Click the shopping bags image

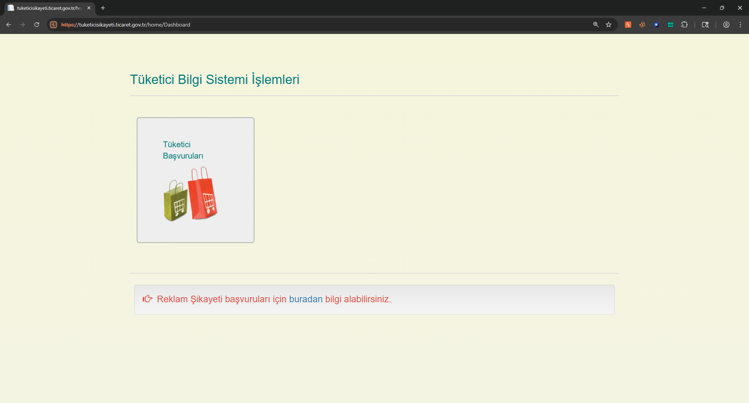pyautogui.click(x=190, y=194)
